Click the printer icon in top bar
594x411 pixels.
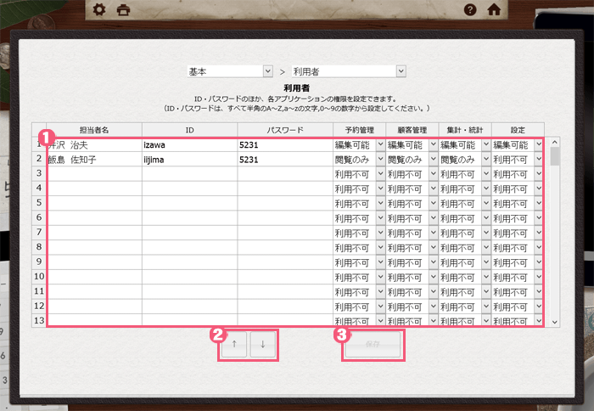tap(124, 10)
